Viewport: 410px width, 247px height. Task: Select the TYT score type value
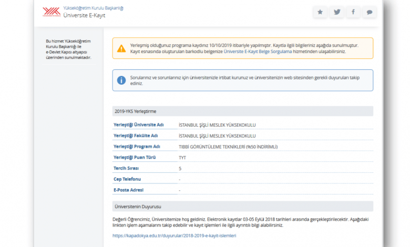tap(182, 158)
